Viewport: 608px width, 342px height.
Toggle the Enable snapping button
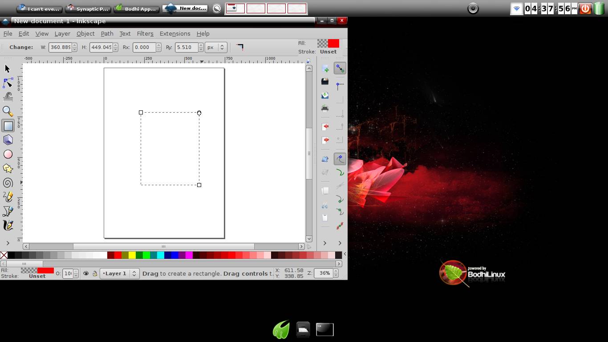[x=340, y=68]
